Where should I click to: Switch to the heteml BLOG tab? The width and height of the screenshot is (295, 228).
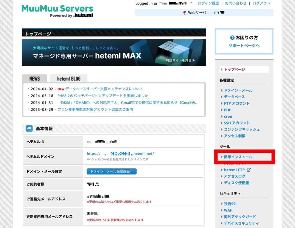(69, 78)
